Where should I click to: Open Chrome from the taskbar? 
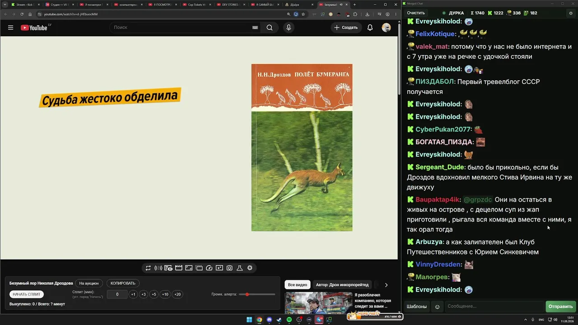[x=259, y=320]
